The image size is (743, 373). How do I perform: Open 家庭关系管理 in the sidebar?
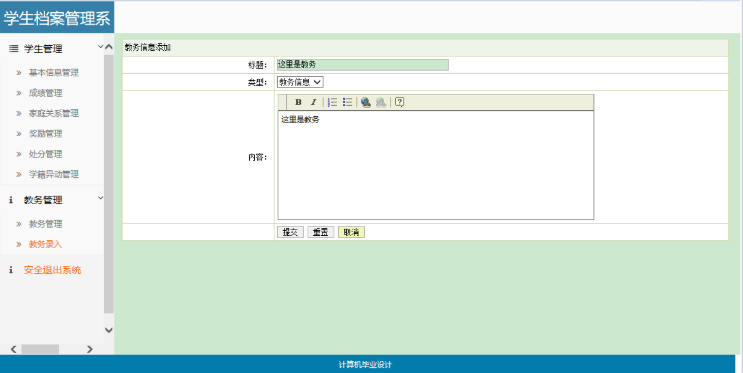click(x=53, y=113)
